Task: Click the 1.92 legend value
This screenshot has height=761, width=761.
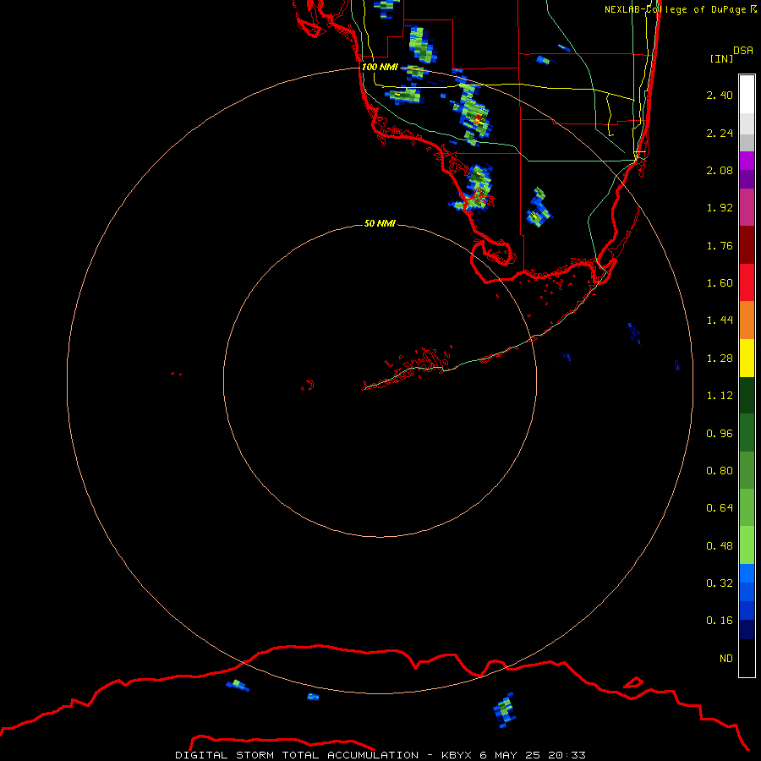Action: click(x=720, y=208)
